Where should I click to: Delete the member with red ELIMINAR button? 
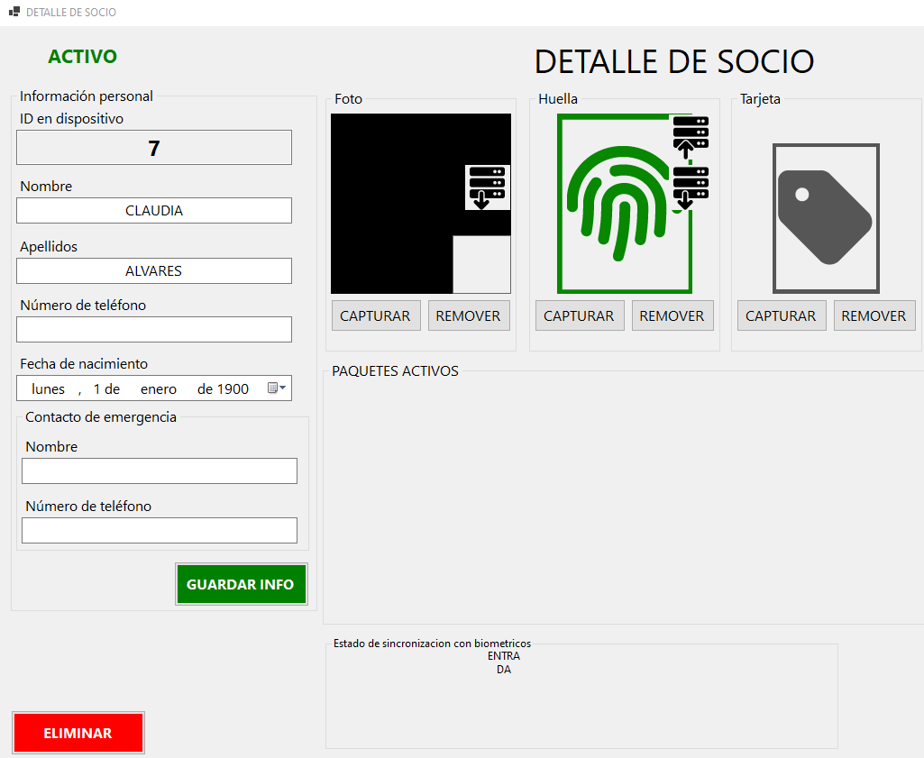[x=78, y=733]
